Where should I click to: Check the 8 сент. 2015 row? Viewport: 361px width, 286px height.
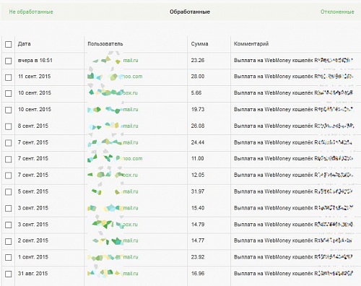pyautogui.click(x=9, y=126)
